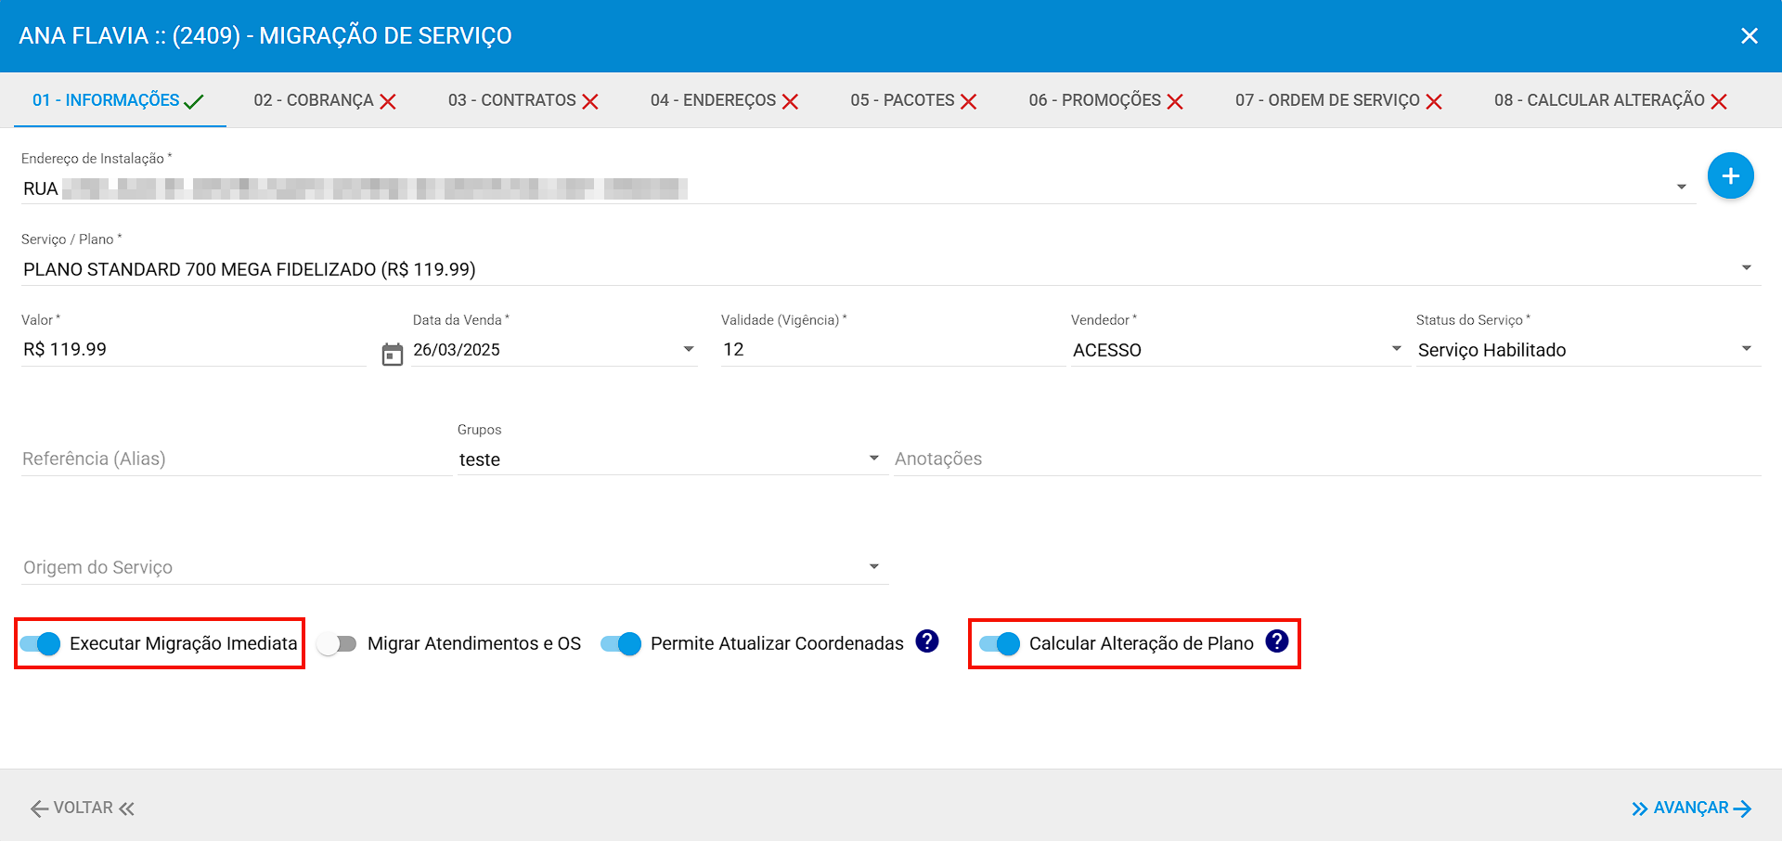Switch to 07 - Ordem de Serviço tab
The height and width of the screenshot is (841, 1782).
(1338, 100)
